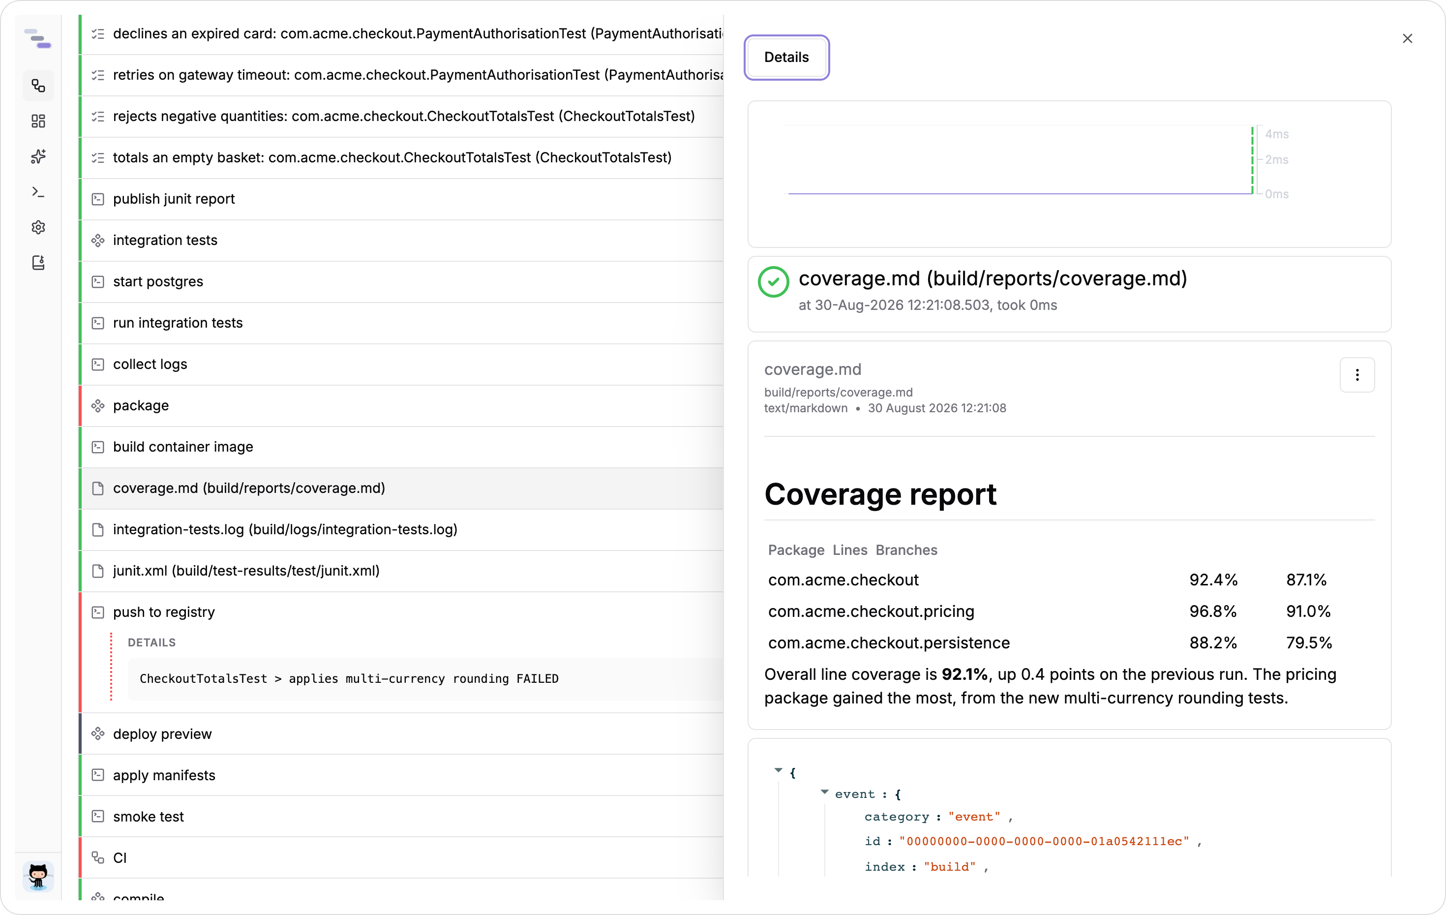The image size is (1446, 915).
Task: Click the 87.1% branches value for checkout
Action: coord(1306,580)
